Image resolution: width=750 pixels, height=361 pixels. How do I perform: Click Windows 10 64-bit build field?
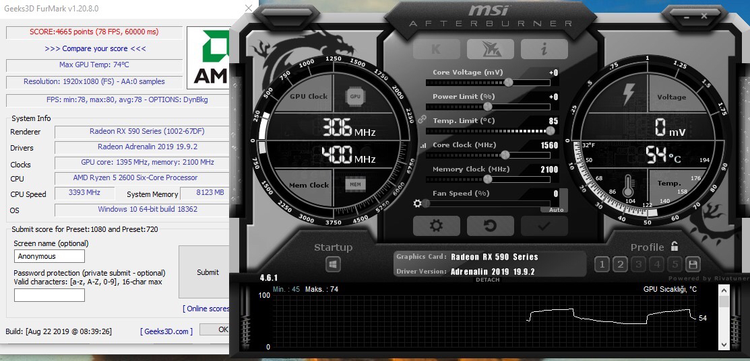[x=142, y=209]
